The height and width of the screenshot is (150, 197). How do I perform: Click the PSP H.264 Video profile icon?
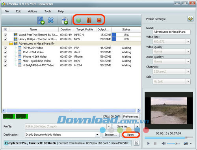(x=20, y=48)
